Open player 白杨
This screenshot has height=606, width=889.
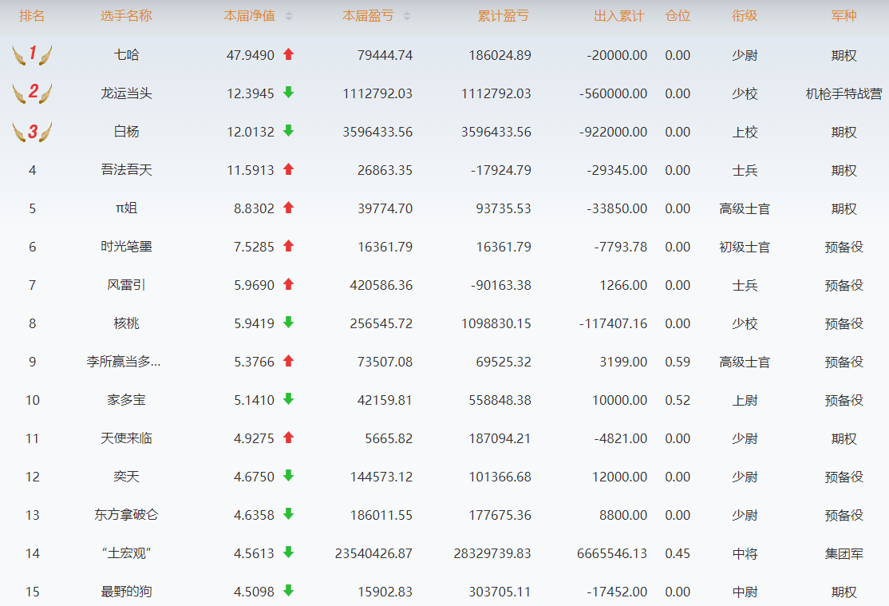tap(126, 132)
